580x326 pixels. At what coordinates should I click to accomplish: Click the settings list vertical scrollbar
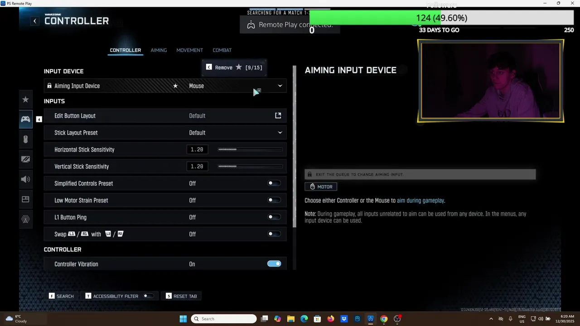click(295, 146)
